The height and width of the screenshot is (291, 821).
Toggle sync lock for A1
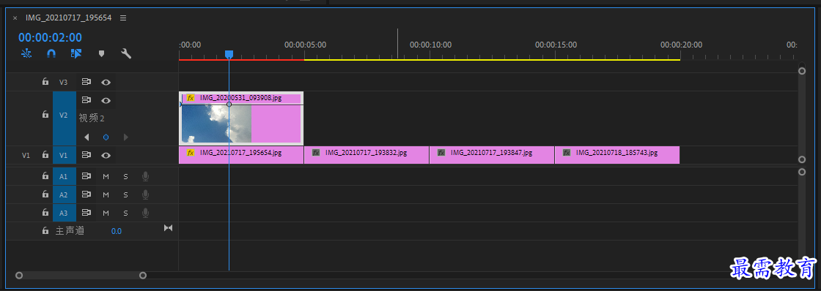(86, 177)
